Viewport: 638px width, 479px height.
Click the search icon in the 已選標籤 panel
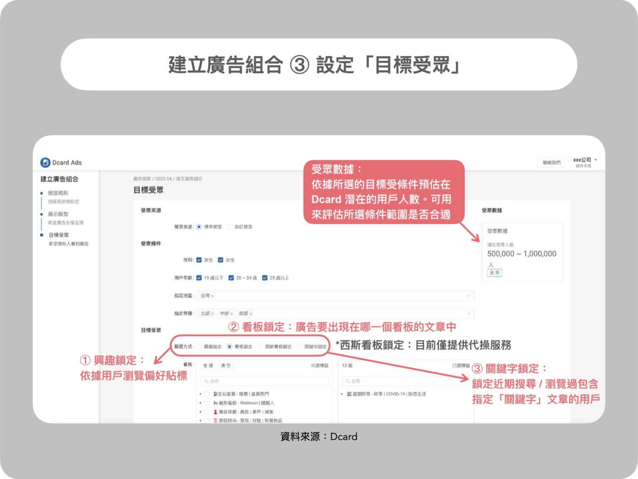coord(348,381)
